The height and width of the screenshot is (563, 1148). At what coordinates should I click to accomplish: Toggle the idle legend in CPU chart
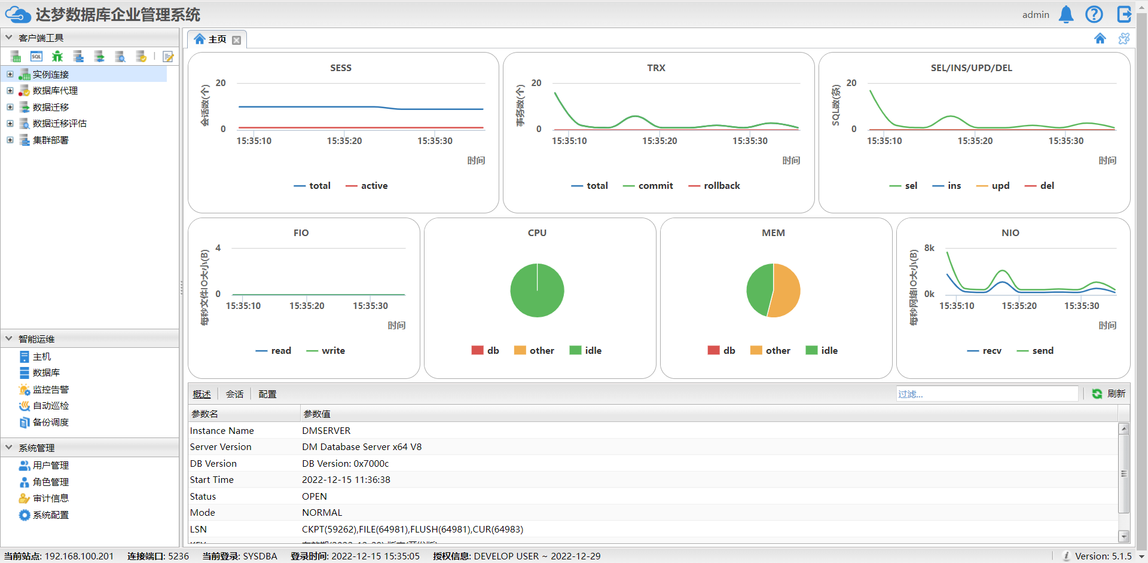tap(586, 351)
